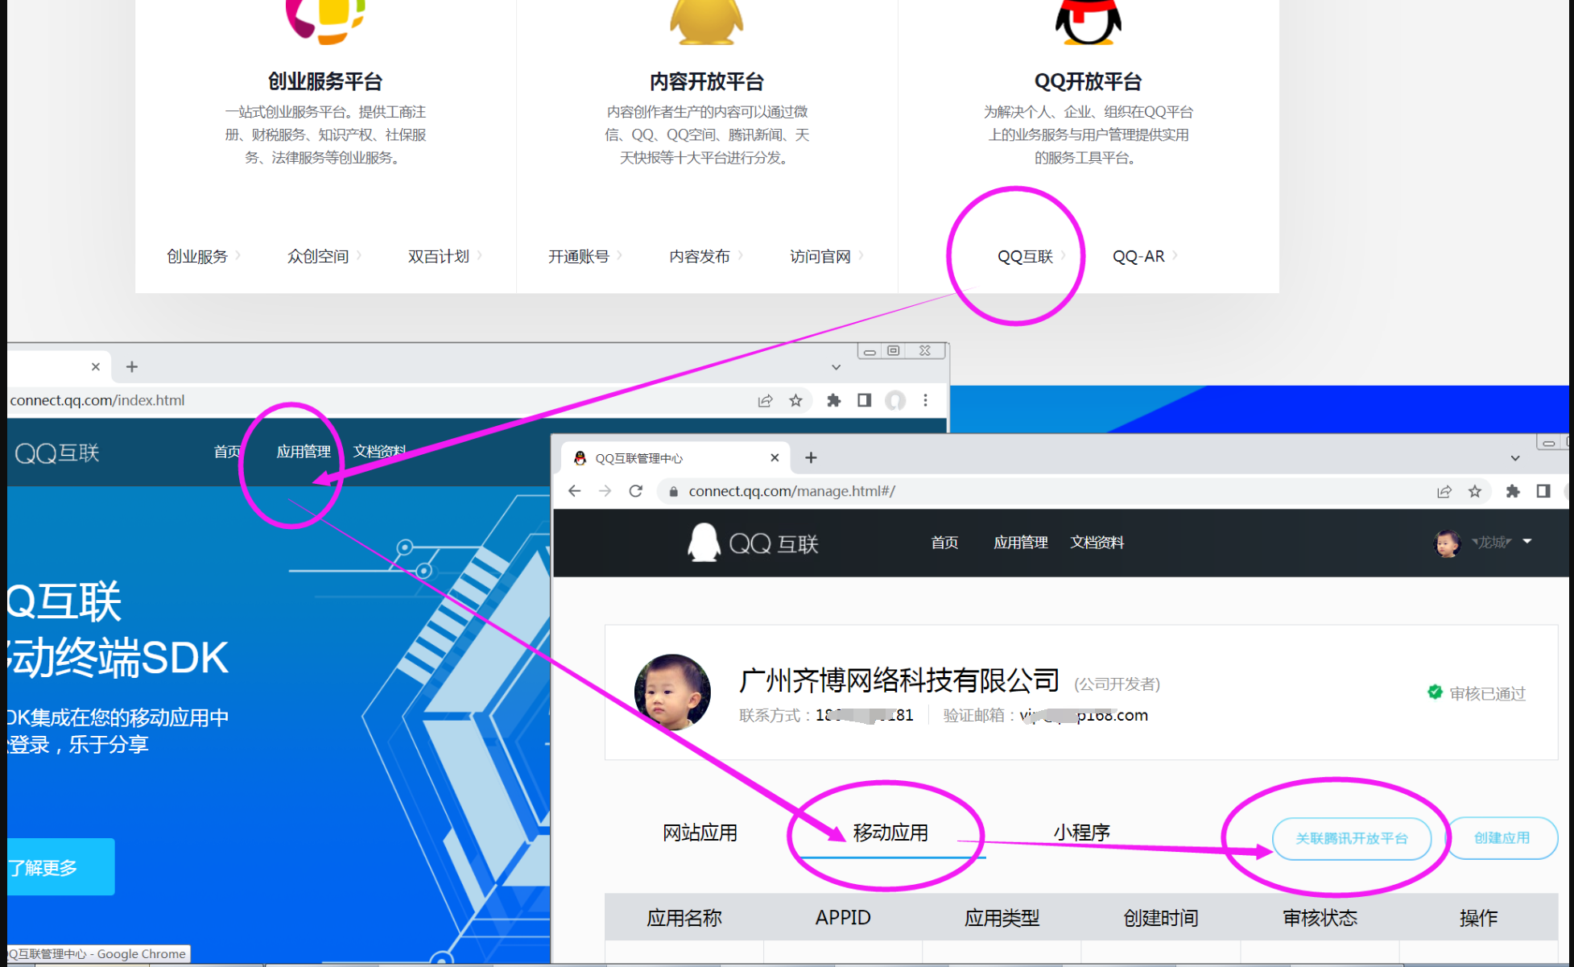Side panel icon in the front Chrome window
This screenshot has width=1574, height=967.
click(x=1543, y=491)
